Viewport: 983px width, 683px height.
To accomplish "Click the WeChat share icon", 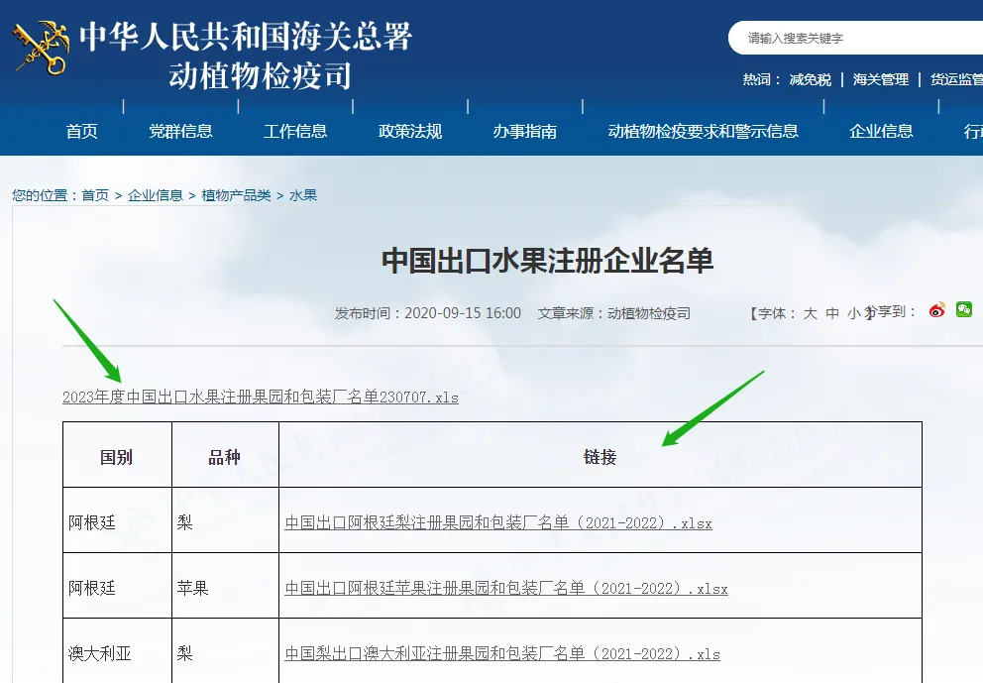I will [x=962, y=309].
